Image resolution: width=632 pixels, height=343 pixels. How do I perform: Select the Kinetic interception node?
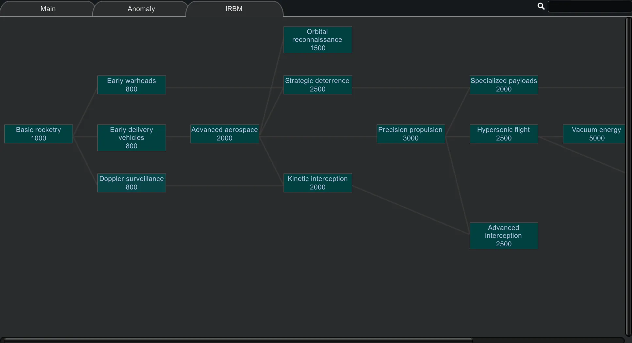pos(317,183)
